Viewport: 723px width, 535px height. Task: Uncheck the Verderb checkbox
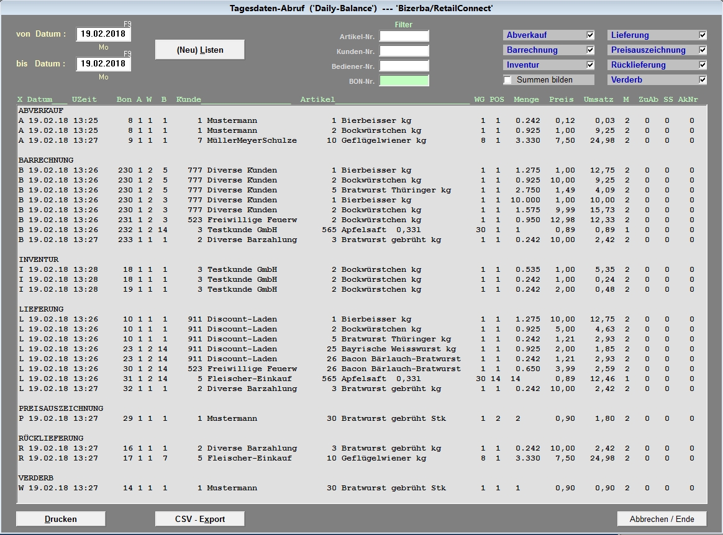pyautogui.click(x=703, y=80)
